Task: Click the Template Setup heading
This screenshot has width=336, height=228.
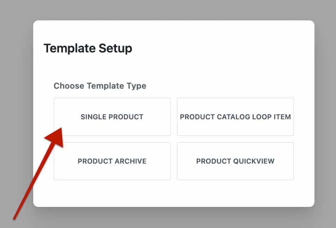Action: click(x=87, y=48)
